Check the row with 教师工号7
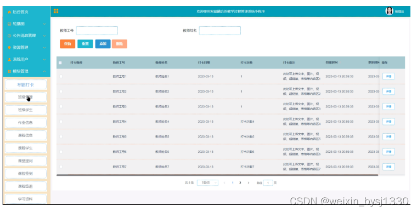417x212 pixels. 61,167
